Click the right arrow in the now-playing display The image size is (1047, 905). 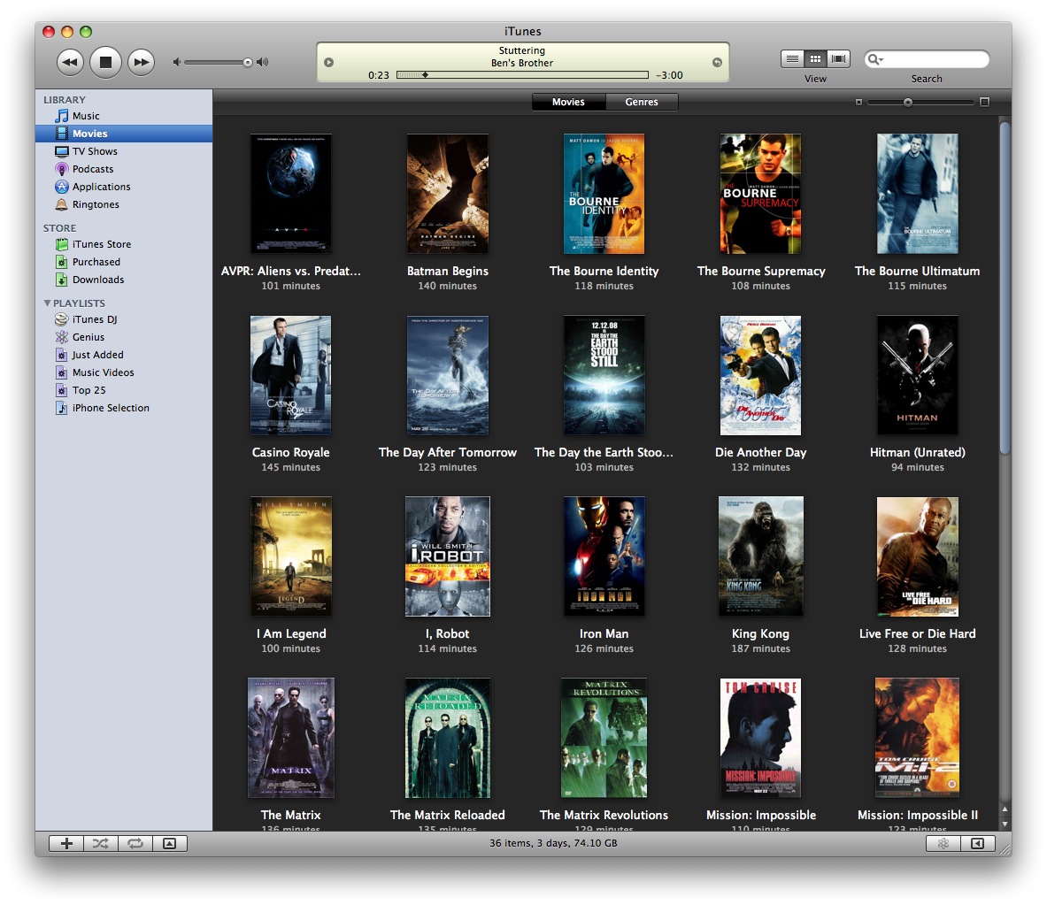[x=717, y=62]
